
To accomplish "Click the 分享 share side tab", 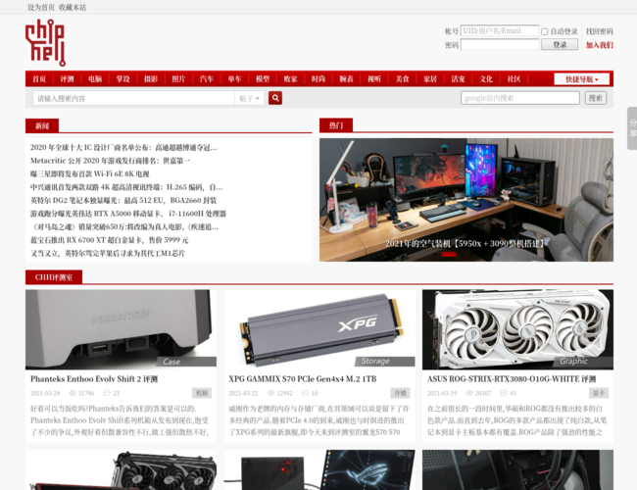I will coord(631,127).
